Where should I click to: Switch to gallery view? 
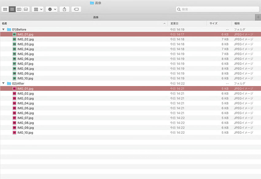[26, 9]
